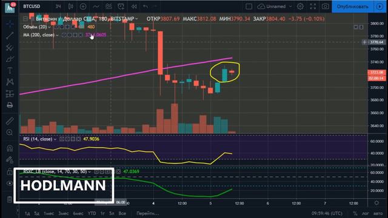Open settings for the Объём indicator
The width and height of the screenshot is (388, 218).
[62, 27]
